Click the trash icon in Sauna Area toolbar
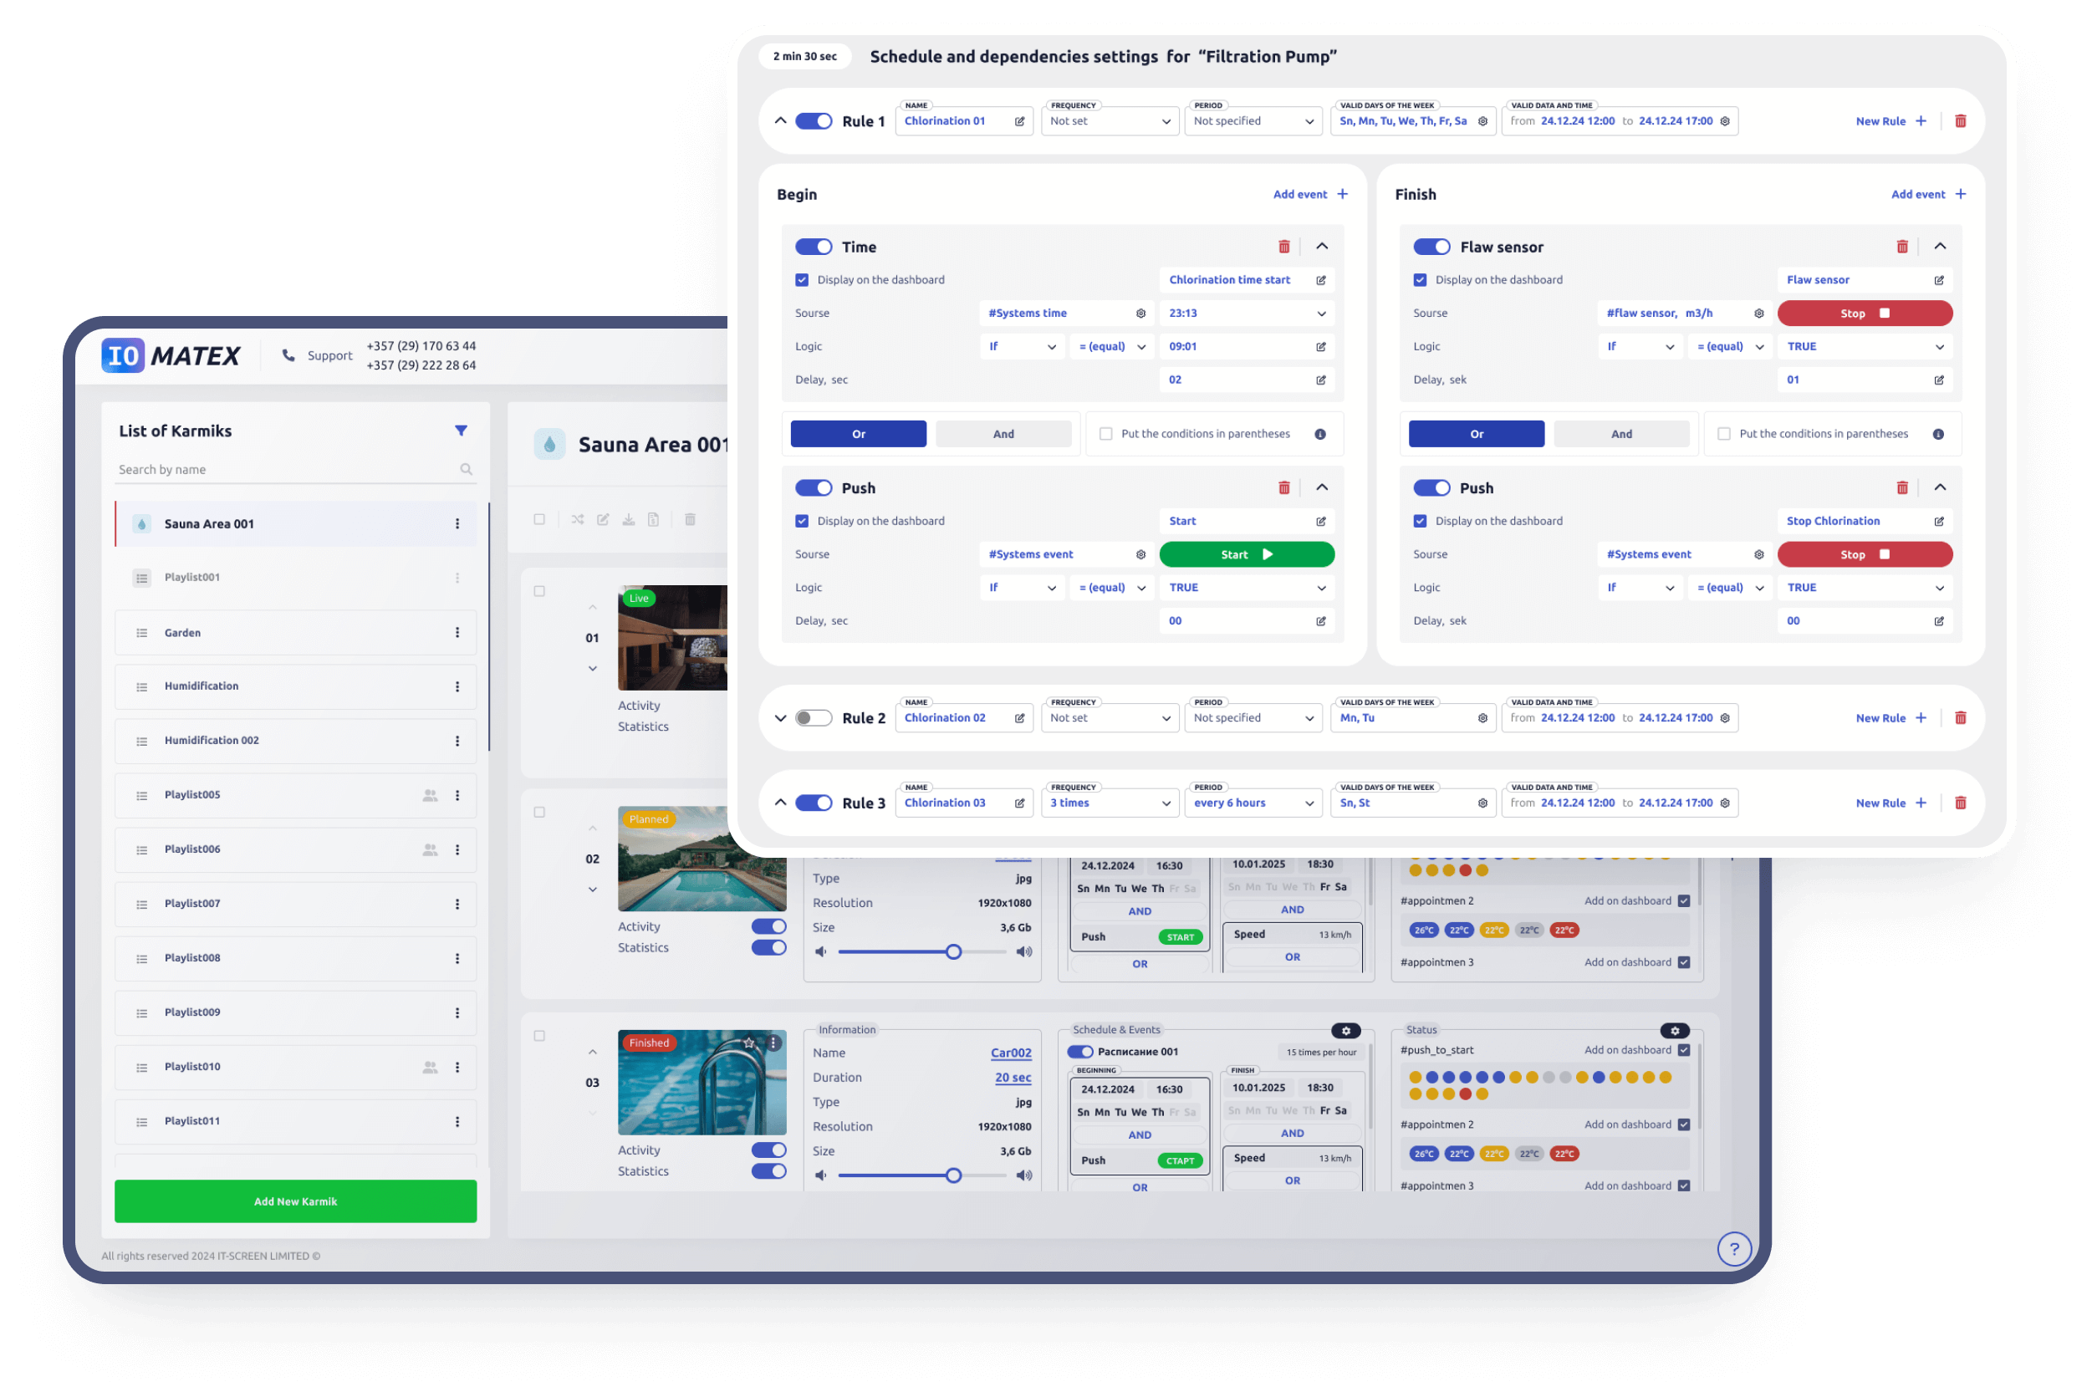The image size is (2092, 1397). (x=690, y=519)
